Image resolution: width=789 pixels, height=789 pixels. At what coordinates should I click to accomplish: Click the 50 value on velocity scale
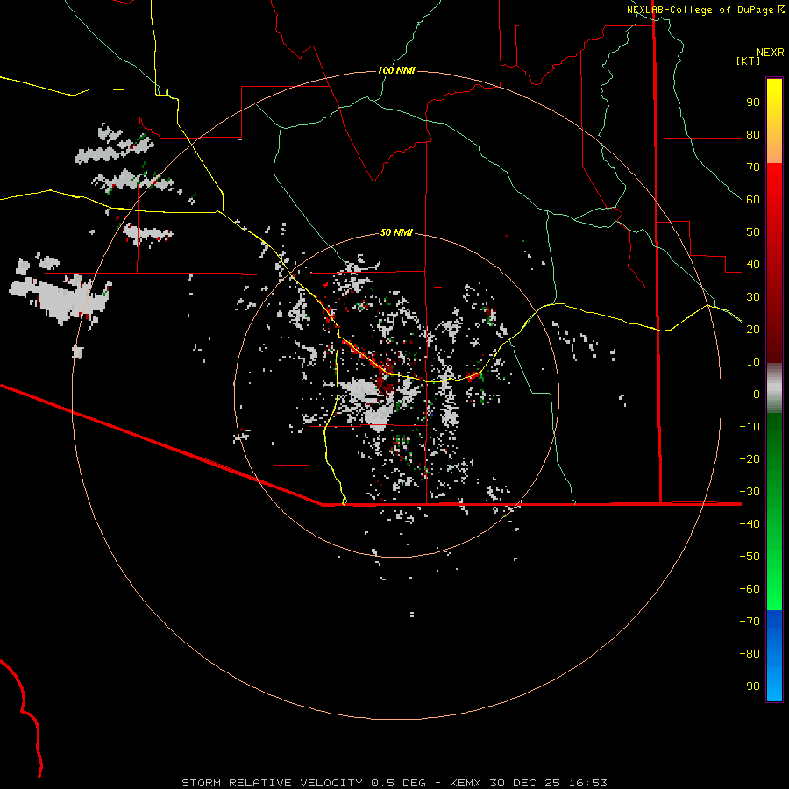tap(753, 232)
